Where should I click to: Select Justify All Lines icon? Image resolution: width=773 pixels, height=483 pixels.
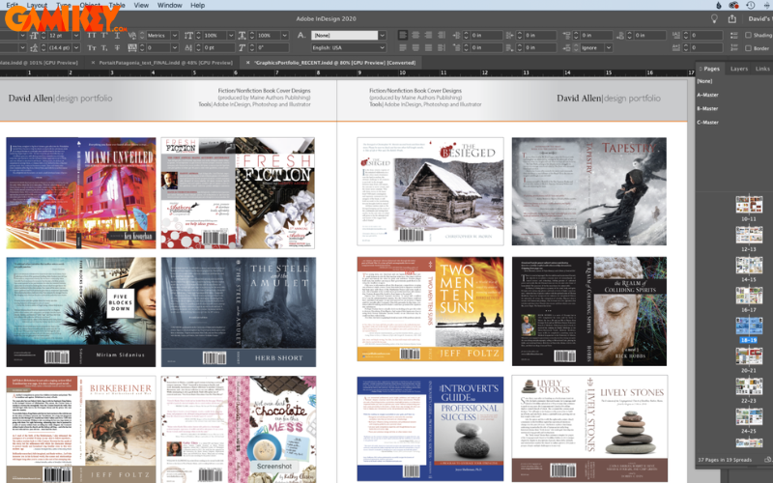tap(428, 47)
